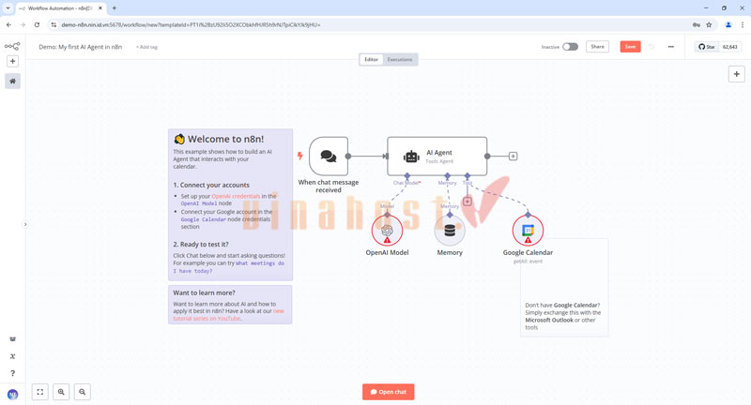Click the plus connector after the AI Agent output
Screen dimensions: 751x405
(513, 157)
